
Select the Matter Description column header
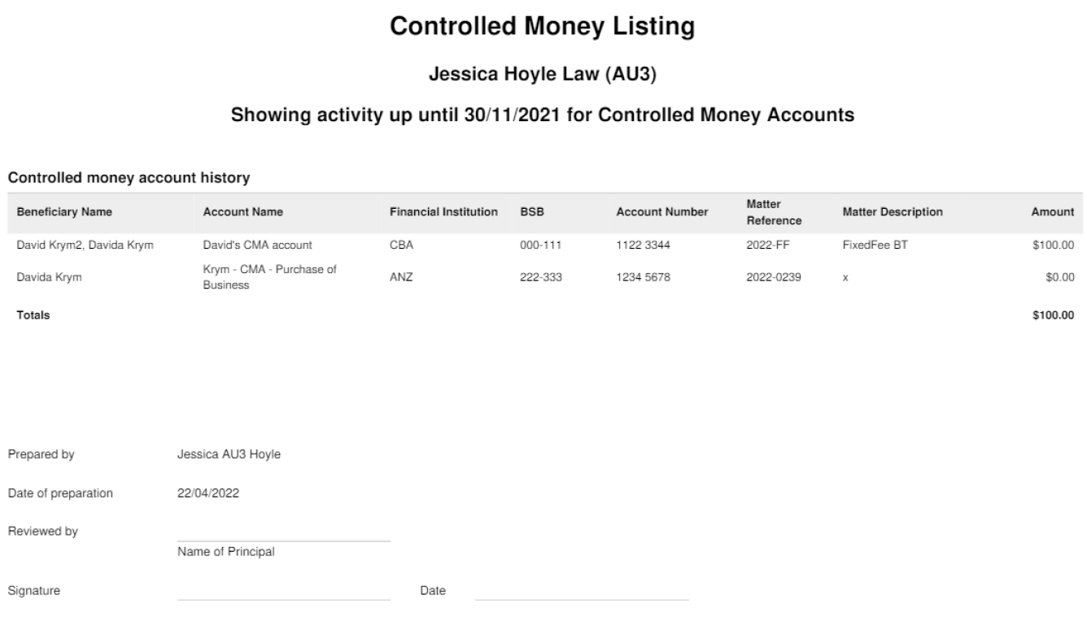click(893, 212)
